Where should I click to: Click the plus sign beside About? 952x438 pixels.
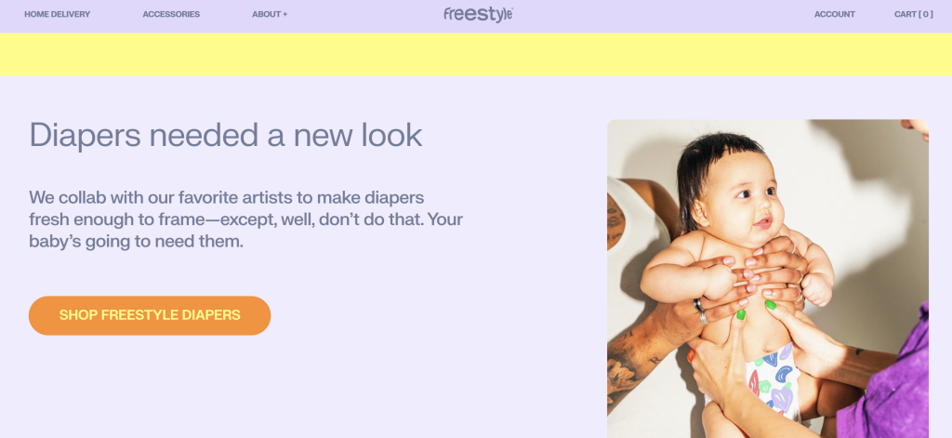coord(284,14)
